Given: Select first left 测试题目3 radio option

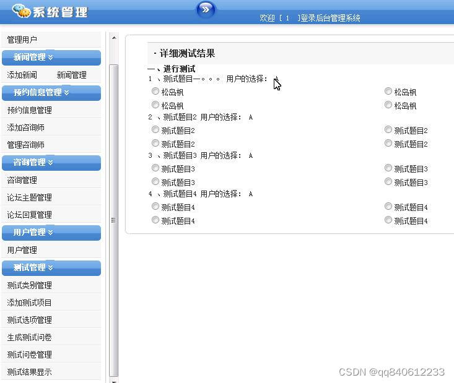Looking at the screenshot, I should coord(155,168).
